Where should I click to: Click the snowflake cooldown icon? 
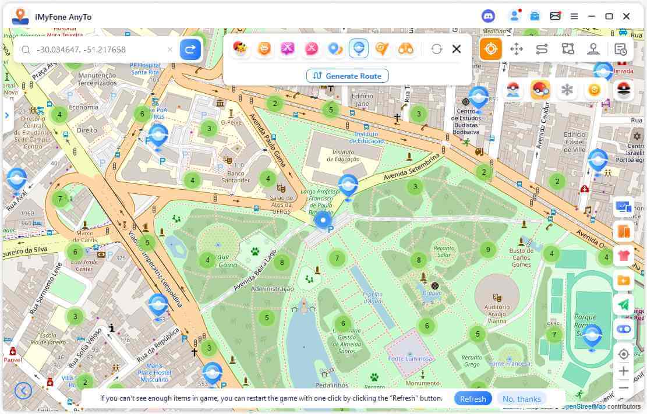click(567, 90)
